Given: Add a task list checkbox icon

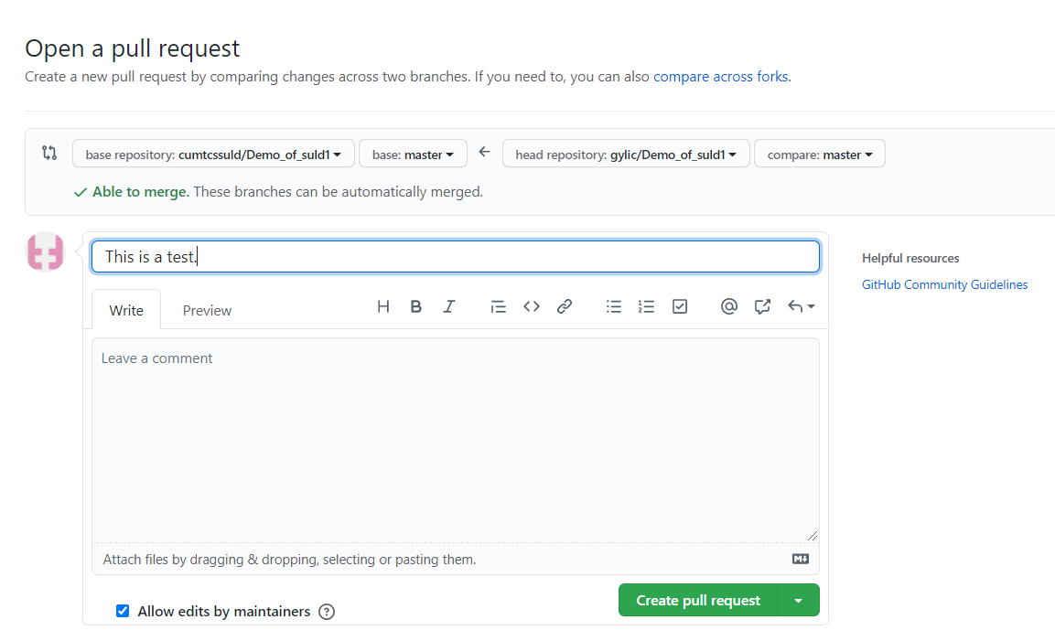Looking at the screenshot, I should pos(680,306).
